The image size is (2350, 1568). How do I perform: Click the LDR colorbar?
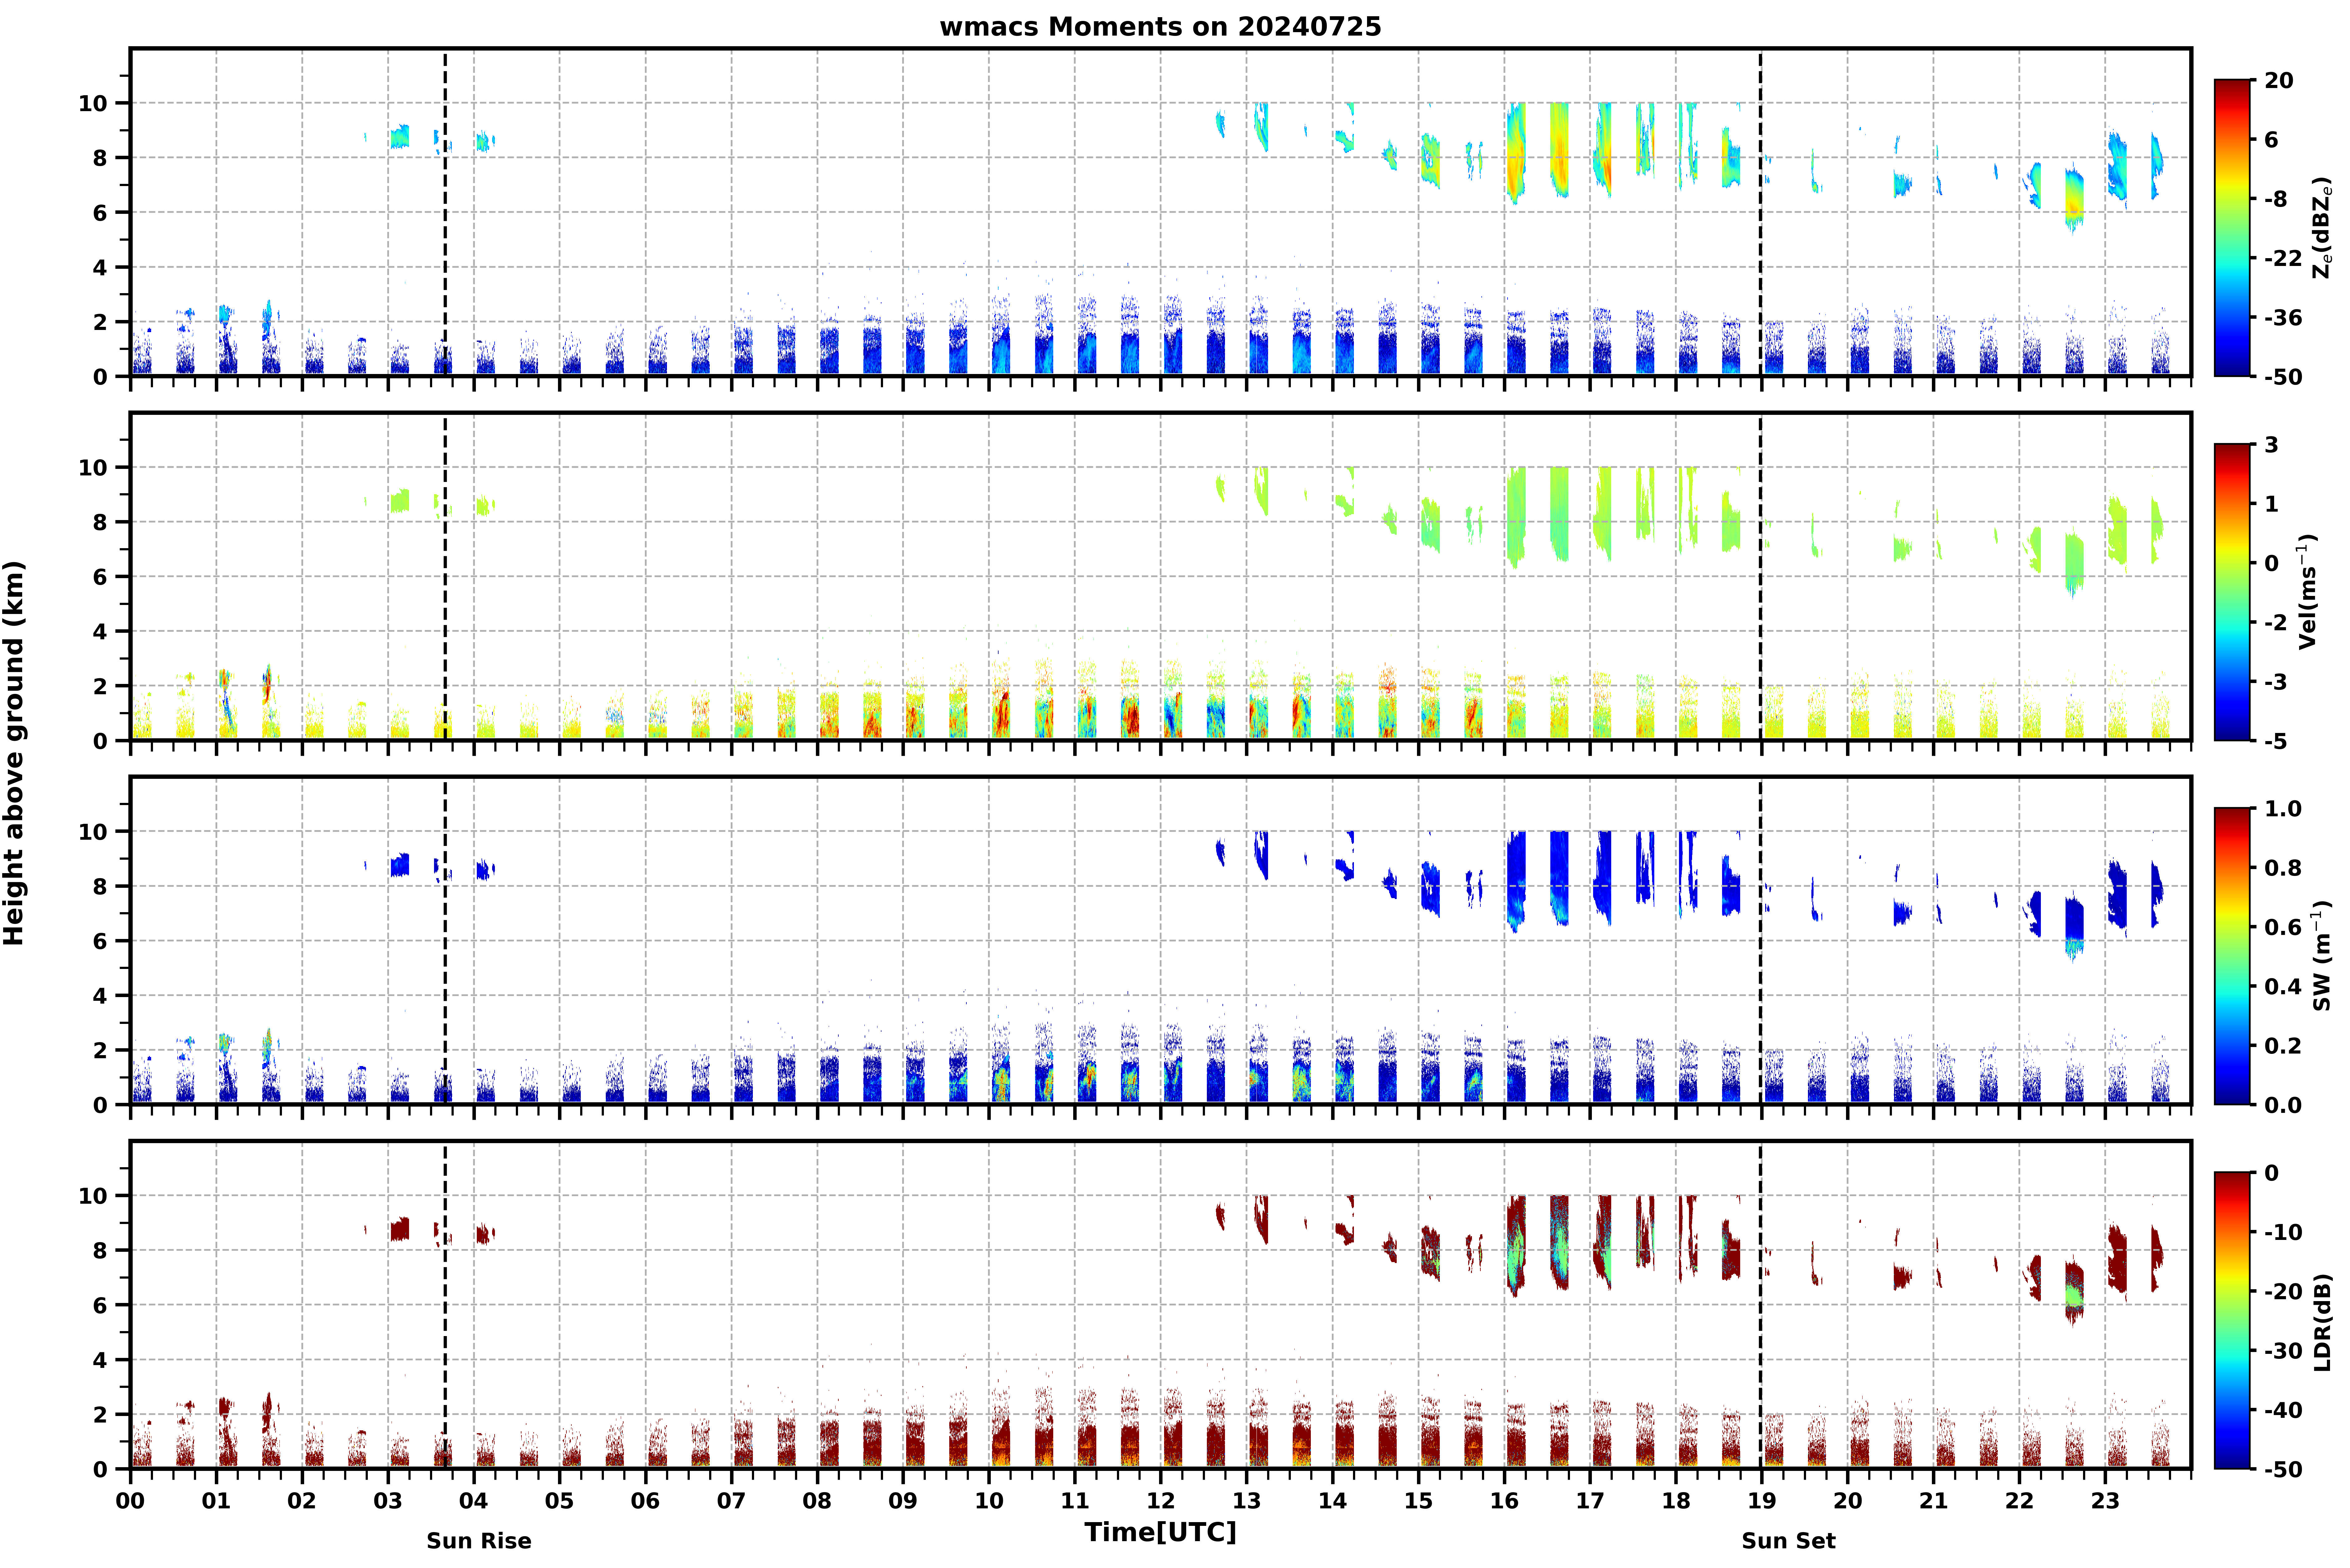(2232, 1320)
